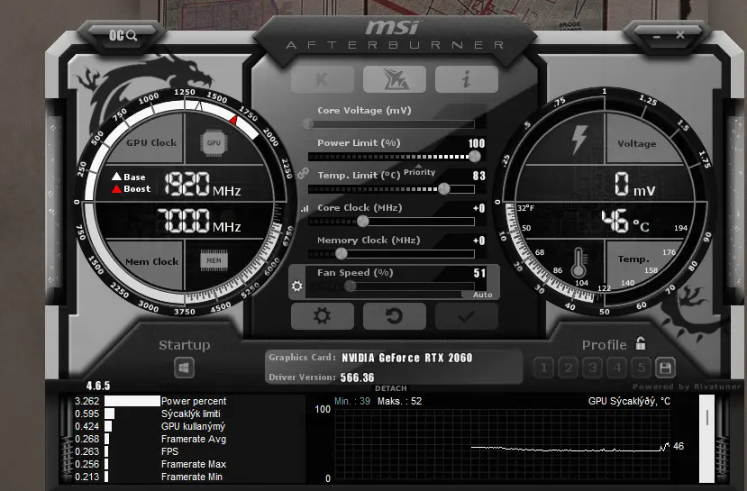Open the curve editor bars icon near Core Clock
The image size is (747, 491).
305,208
